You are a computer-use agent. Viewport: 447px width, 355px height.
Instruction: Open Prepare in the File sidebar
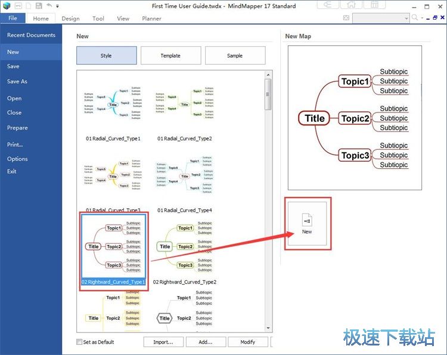pos(31,128)
